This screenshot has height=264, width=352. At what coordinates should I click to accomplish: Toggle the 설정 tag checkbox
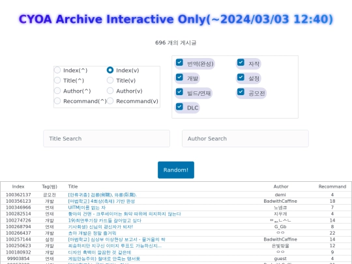(x=241, y=77)
